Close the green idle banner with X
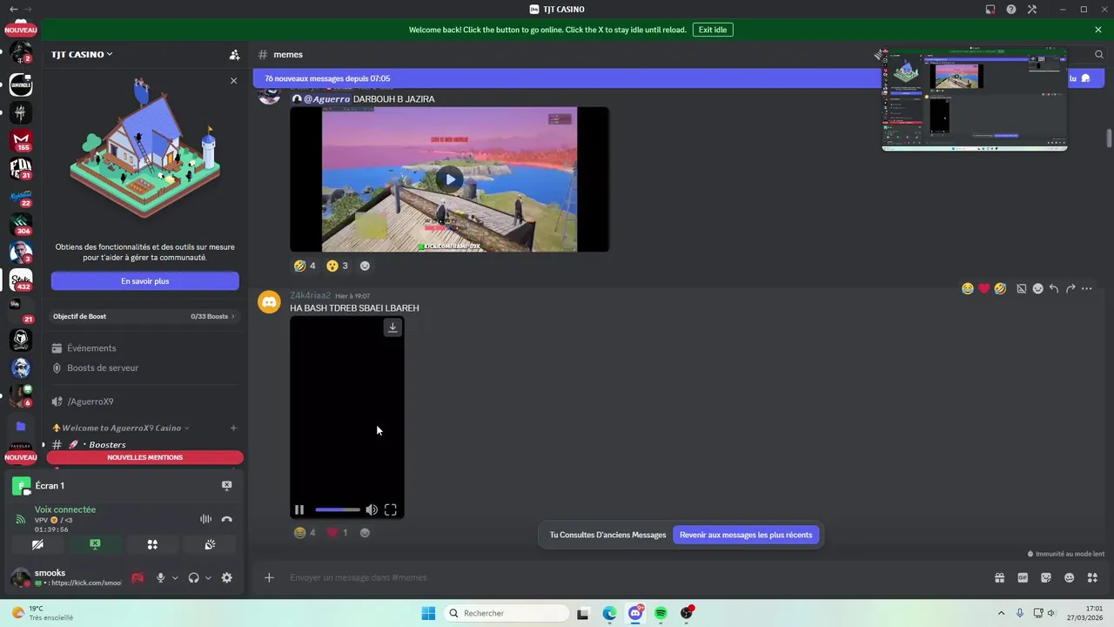The width and height of the screenshot is (1114, 627). (x=1098, y=30)
